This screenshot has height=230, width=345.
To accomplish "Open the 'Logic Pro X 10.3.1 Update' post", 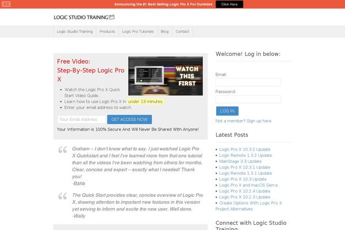I will click(x=245, y=167).
